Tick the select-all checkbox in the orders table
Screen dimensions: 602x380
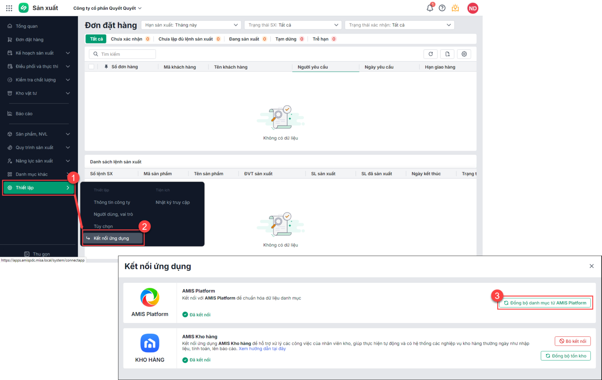91,66
